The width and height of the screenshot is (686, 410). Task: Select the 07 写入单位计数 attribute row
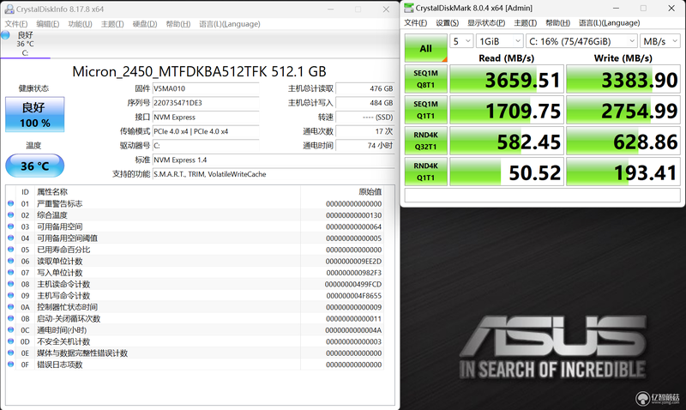click(196, 273)
